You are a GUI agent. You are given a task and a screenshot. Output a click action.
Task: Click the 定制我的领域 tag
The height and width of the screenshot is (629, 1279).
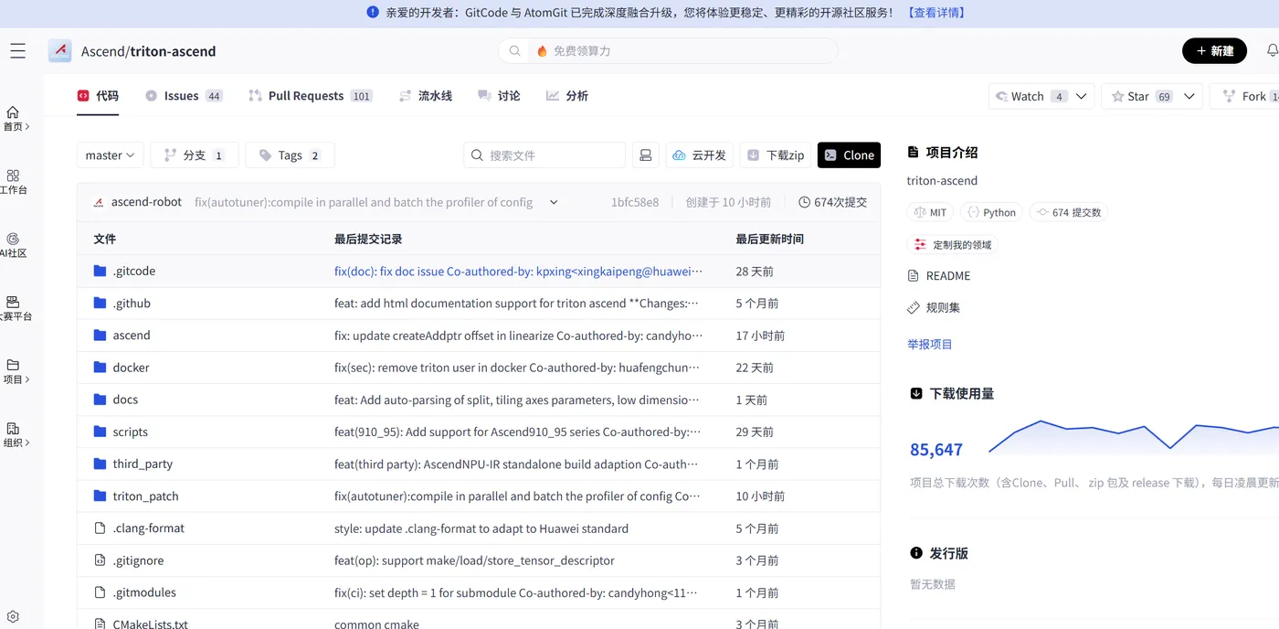tap(953, 244)
